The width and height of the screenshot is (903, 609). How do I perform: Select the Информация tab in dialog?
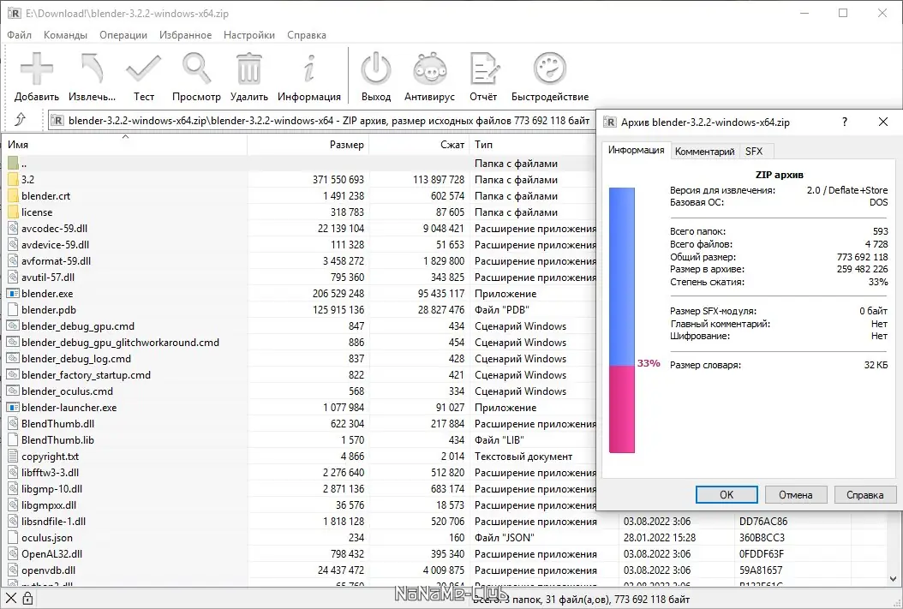coord(637,150)
